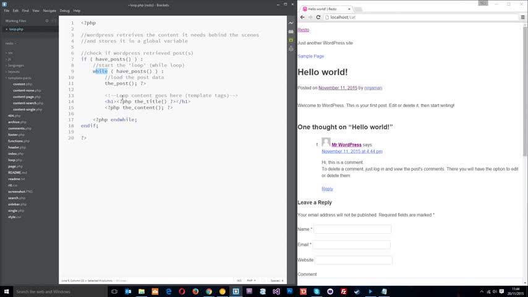Click the Email input field

(352, 245)
